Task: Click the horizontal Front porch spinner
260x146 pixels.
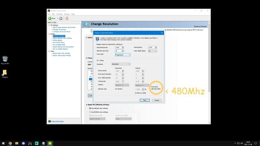Action: point(123,75)
